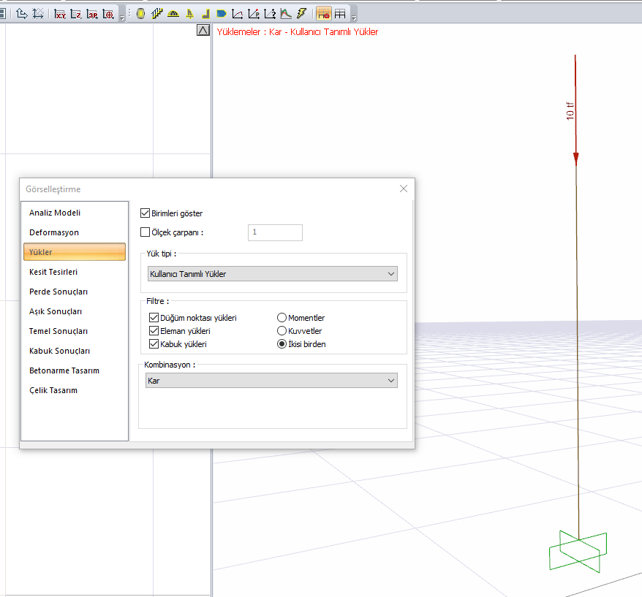Open the second toolbar overflow arrow

[x=354, y=18]
